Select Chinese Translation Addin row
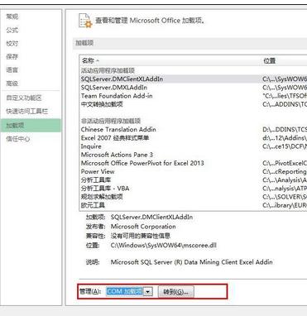 (x=193, y=129)
